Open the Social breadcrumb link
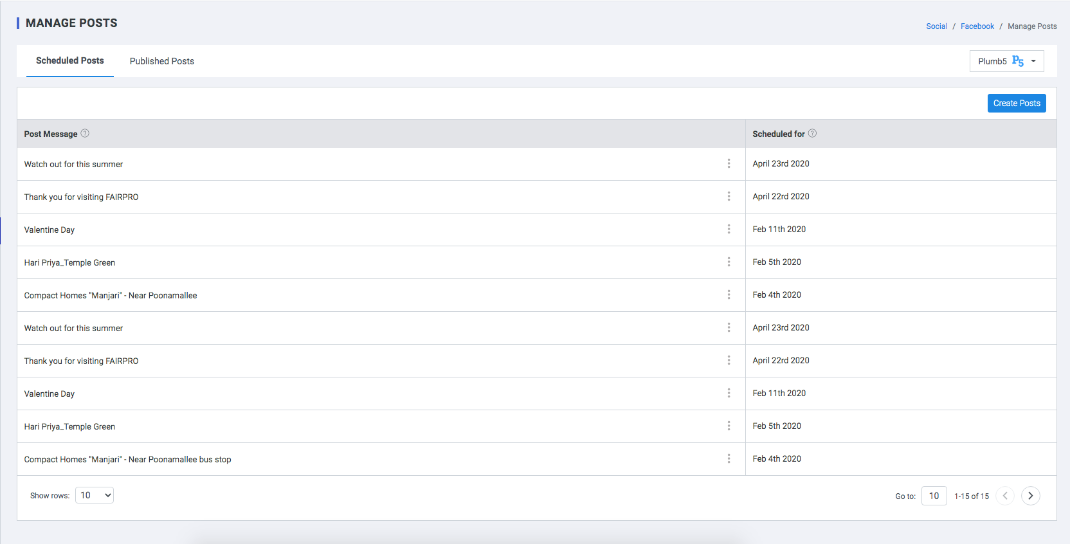 936,26
